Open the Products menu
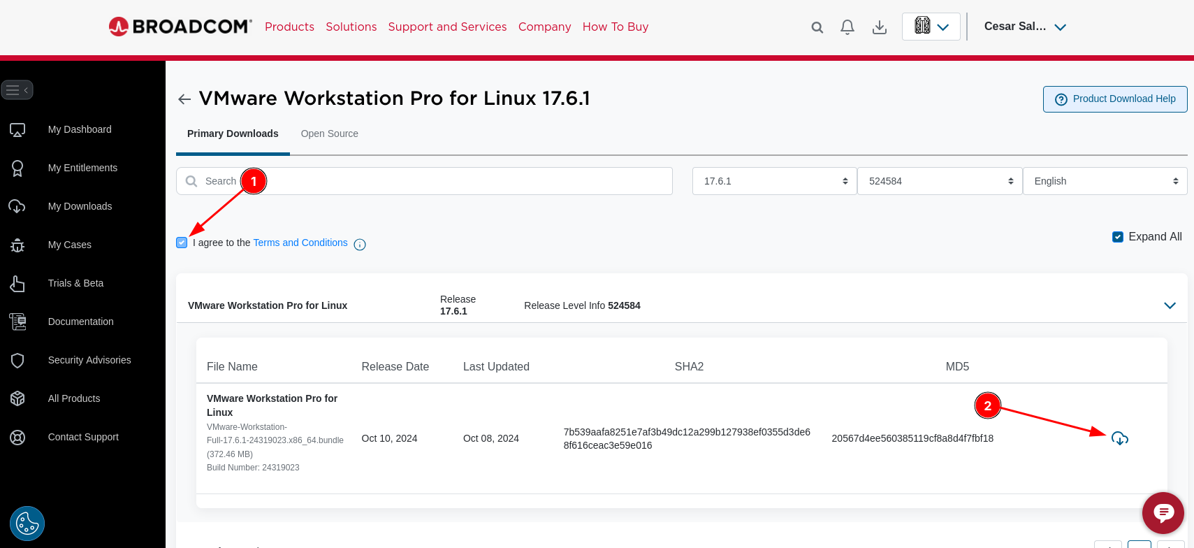Image resolution: width=1194 pixels, height=548 pixels. pyautogui.click(x=289, y=27)
